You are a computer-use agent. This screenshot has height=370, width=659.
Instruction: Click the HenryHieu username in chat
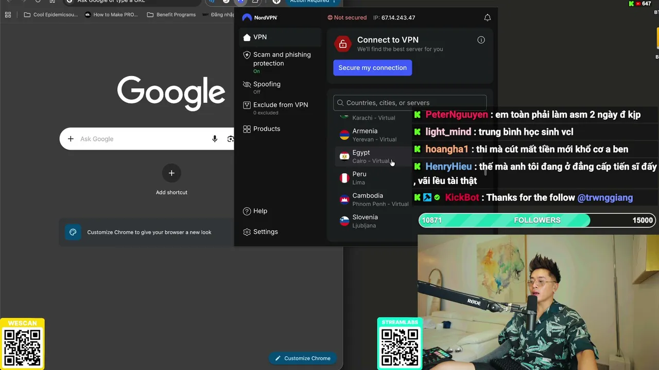coord(448,167)
